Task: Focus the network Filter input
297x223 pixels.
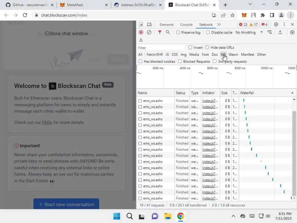Action: pyautogui.click(x=161, y=48)
